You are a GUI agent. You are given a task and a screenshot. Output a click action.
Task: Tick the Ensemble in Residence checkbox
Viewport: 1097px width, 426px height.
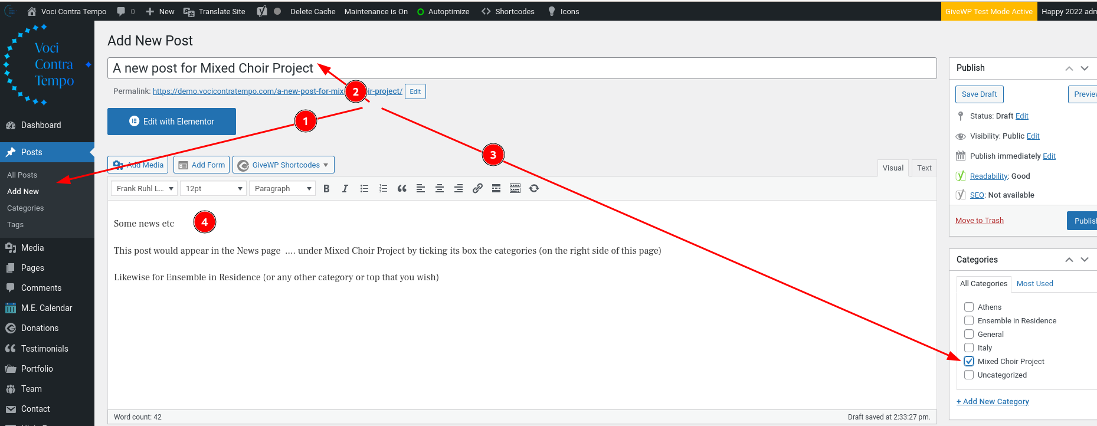pos(969,320)
